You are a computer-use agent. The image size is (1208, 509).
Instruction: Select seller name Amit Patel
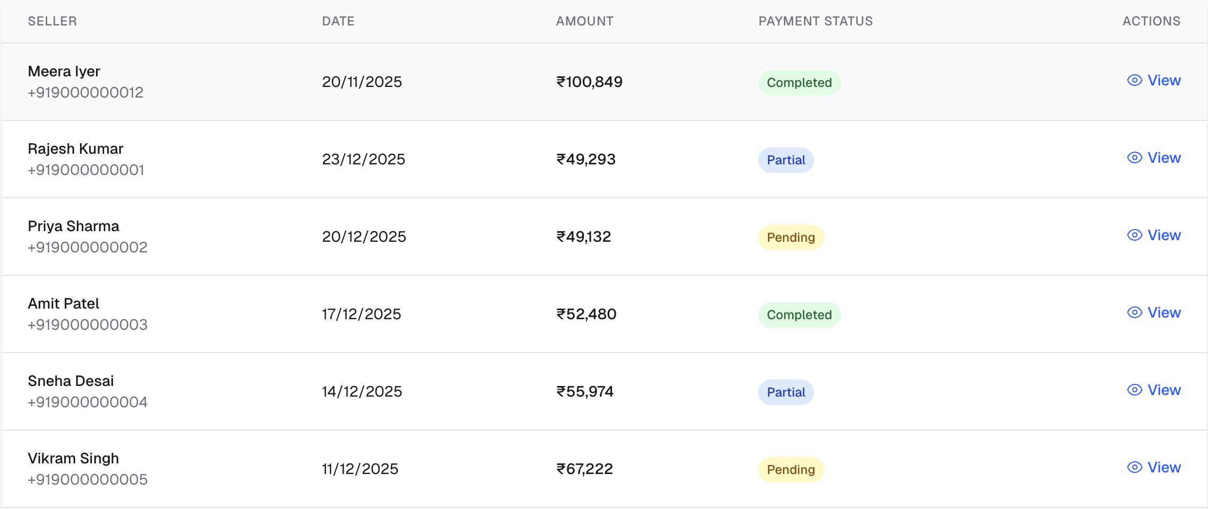[x=64, y=303]
